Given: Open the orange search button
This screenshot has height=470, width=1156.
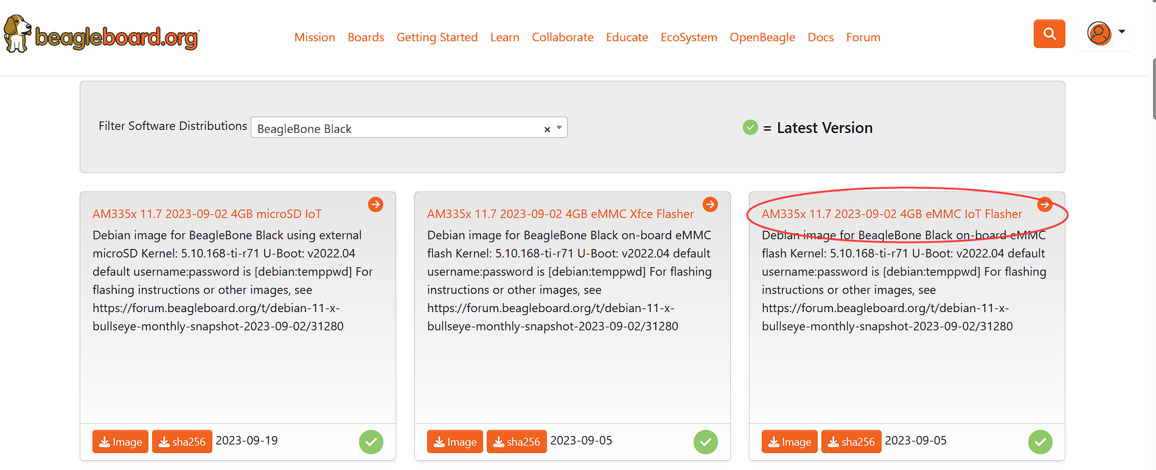Looking at the screenshot, I should 1049,33.
